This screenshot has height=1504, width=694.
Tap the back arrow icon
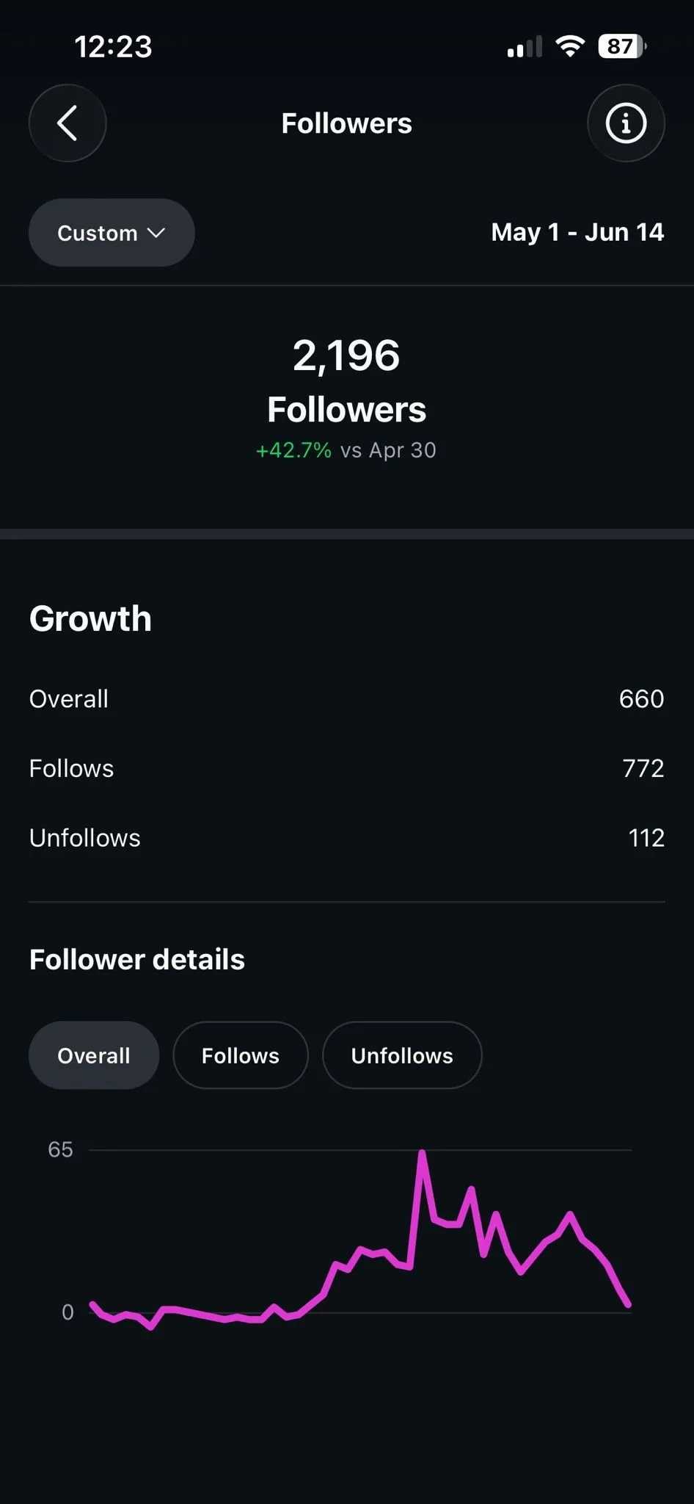[x=67, y=123]
